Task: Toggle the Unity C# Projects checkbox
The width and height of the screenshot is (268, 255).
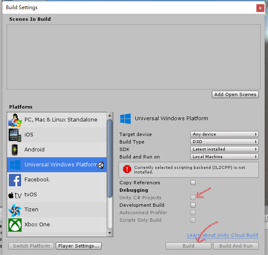Action: click(193, 198)
